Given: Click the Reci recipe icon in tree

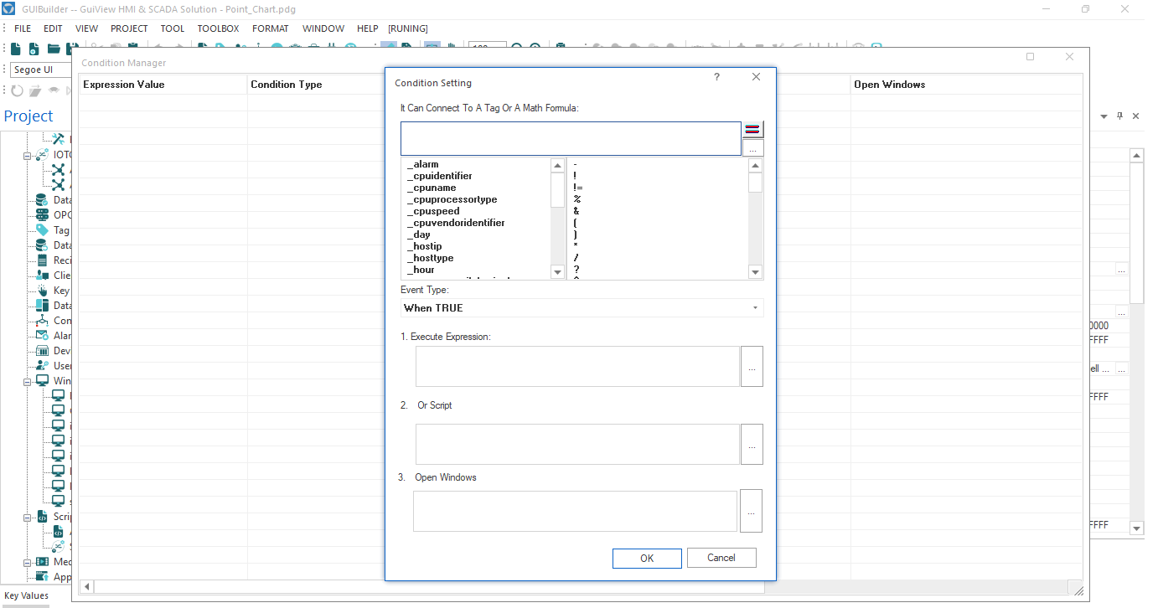Looking at the screenshot, I should pos(41,260).
